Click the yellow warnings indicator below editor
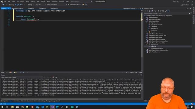This screenshot has height=109, width=195. tap(15, 72)
